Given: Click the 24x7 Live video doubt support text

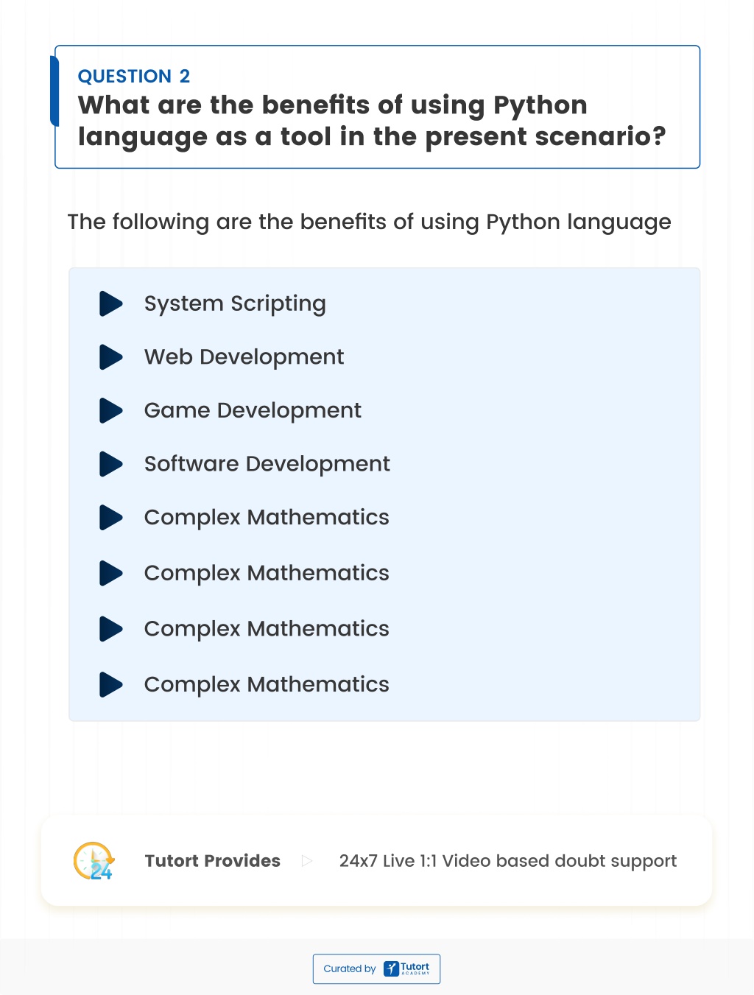Looking at the screenshot, I should pyautogui.click(x=508, y=862).
